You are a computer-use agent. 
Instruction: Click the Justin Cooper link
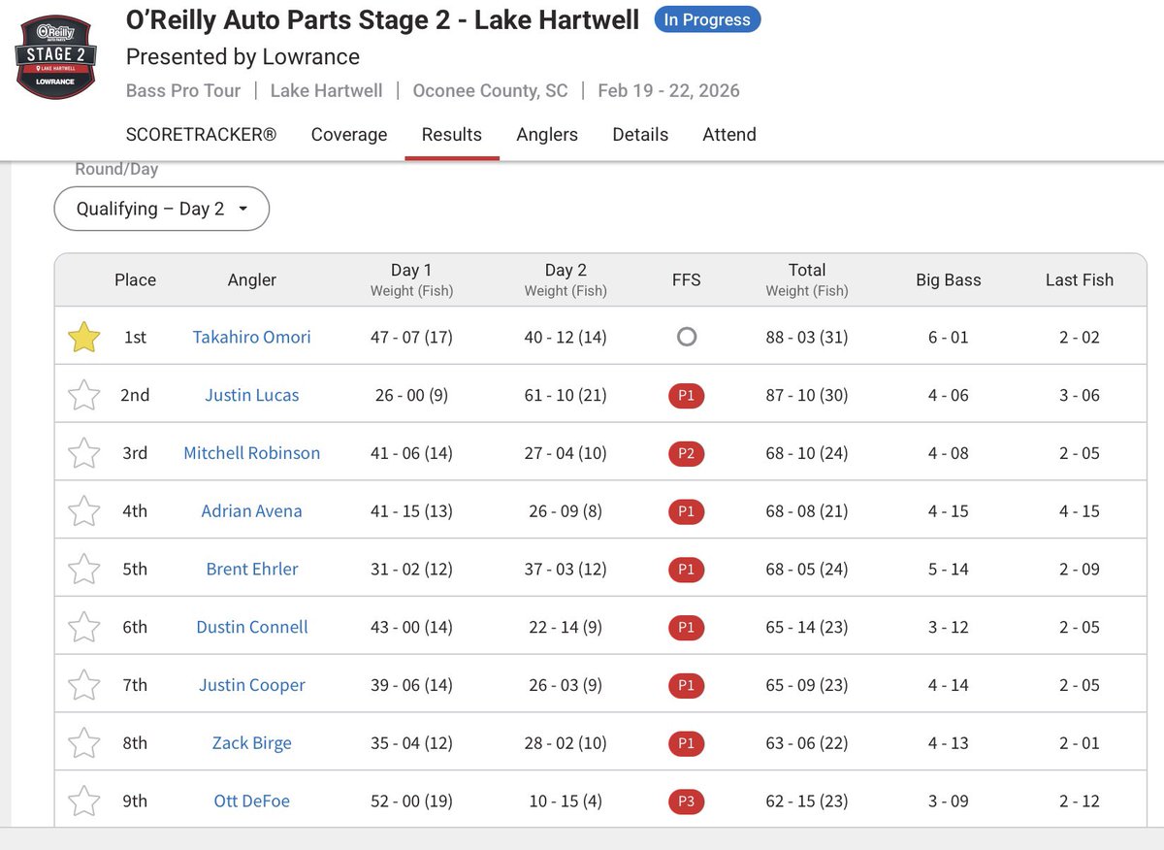pyautogui.click(x=252, y=685)
